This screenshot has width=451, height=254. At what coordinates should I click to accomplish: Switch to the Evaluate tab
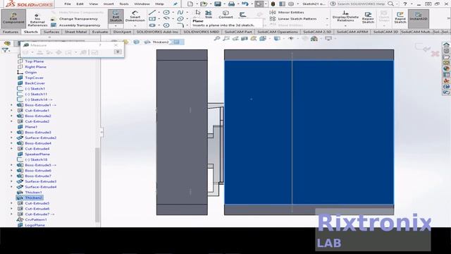(100, 32)
